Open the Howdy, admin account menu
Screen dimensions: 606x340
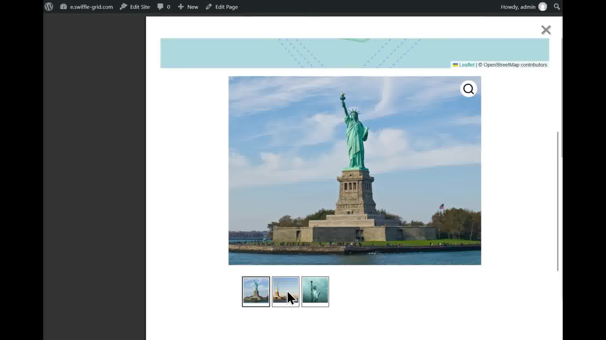point(524,7)
